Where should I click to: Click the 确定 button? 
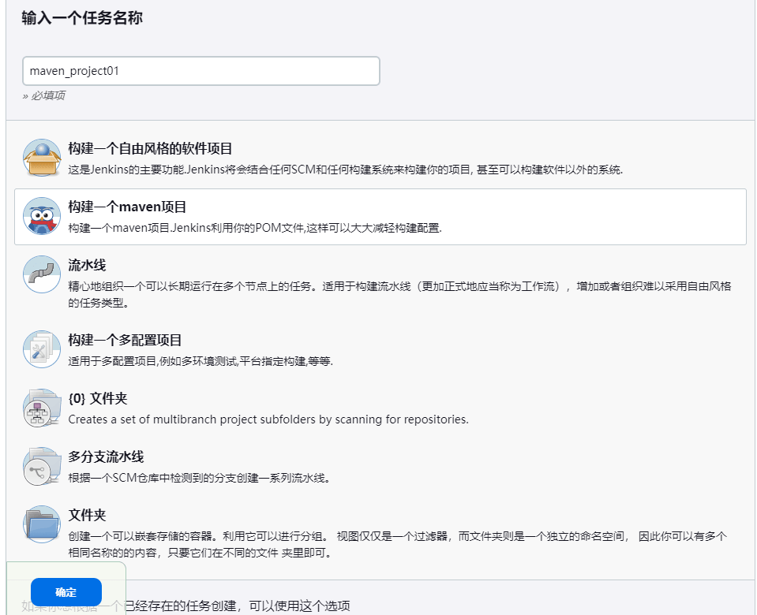(x=66, y=592)
